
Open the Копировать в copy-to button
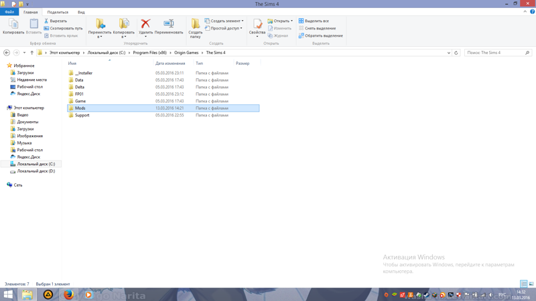pos(124,28)
